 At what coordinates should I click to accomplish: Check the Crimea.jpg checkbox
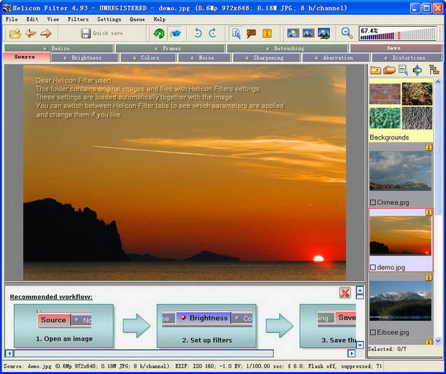pyautogui.click(x=373, y=202)
